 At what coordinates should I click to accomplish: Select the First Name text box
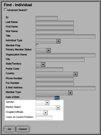click(x=55, y=27)
